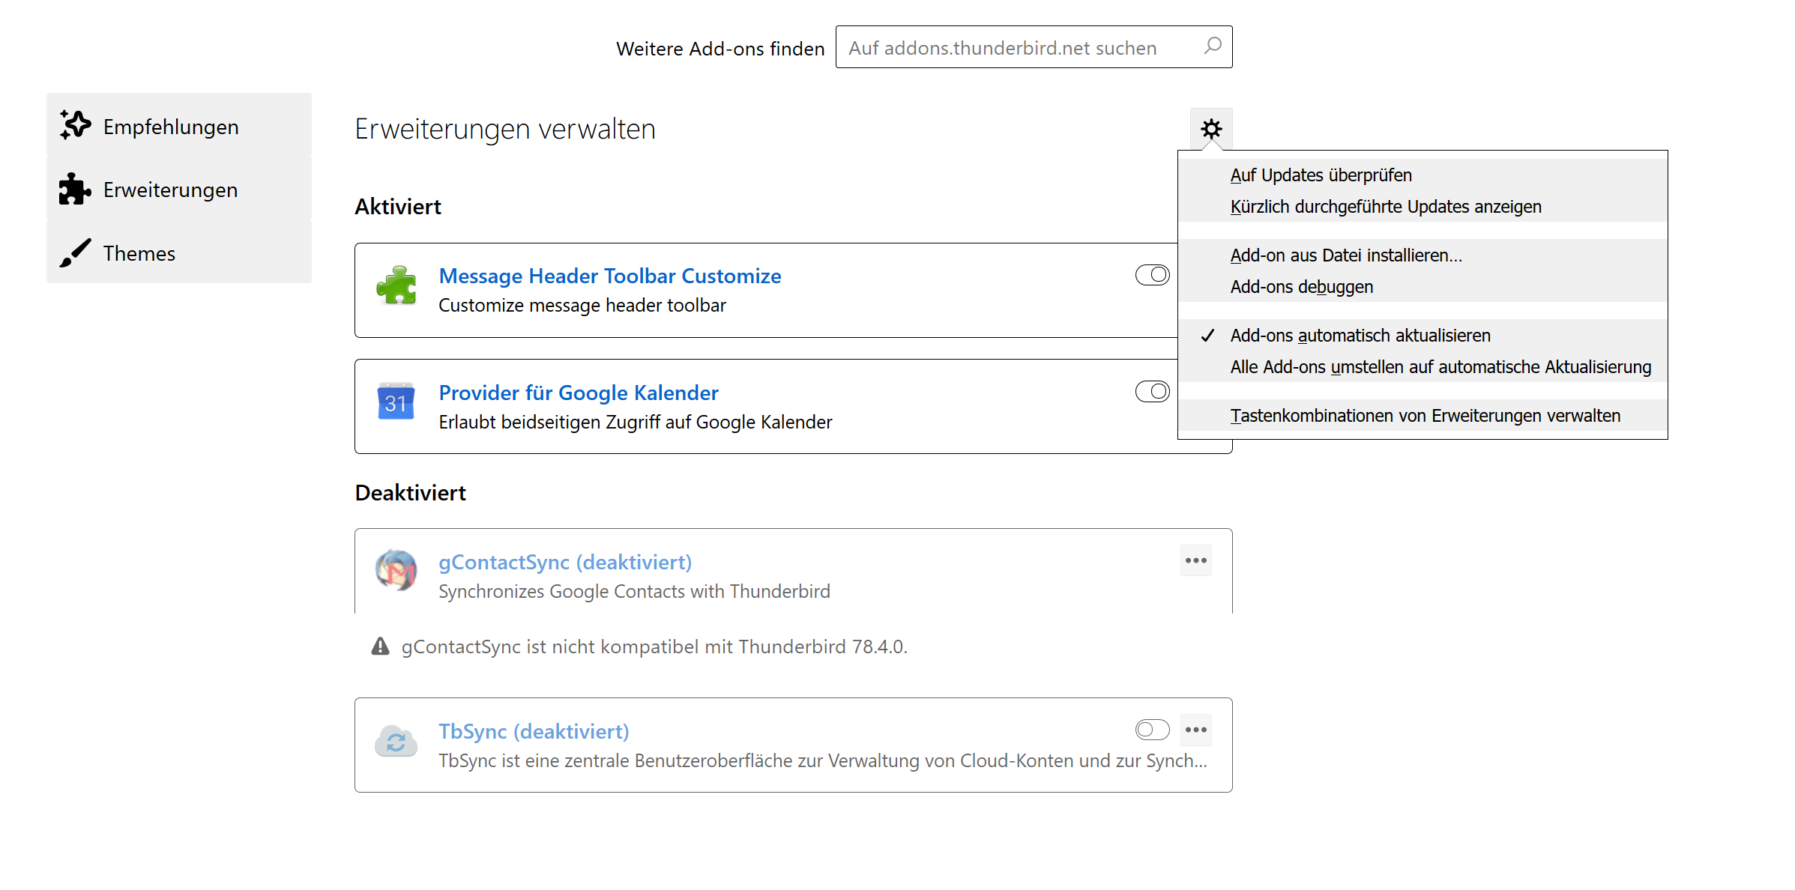Click the gear icon for add-on tools

tap(1210, 129)
